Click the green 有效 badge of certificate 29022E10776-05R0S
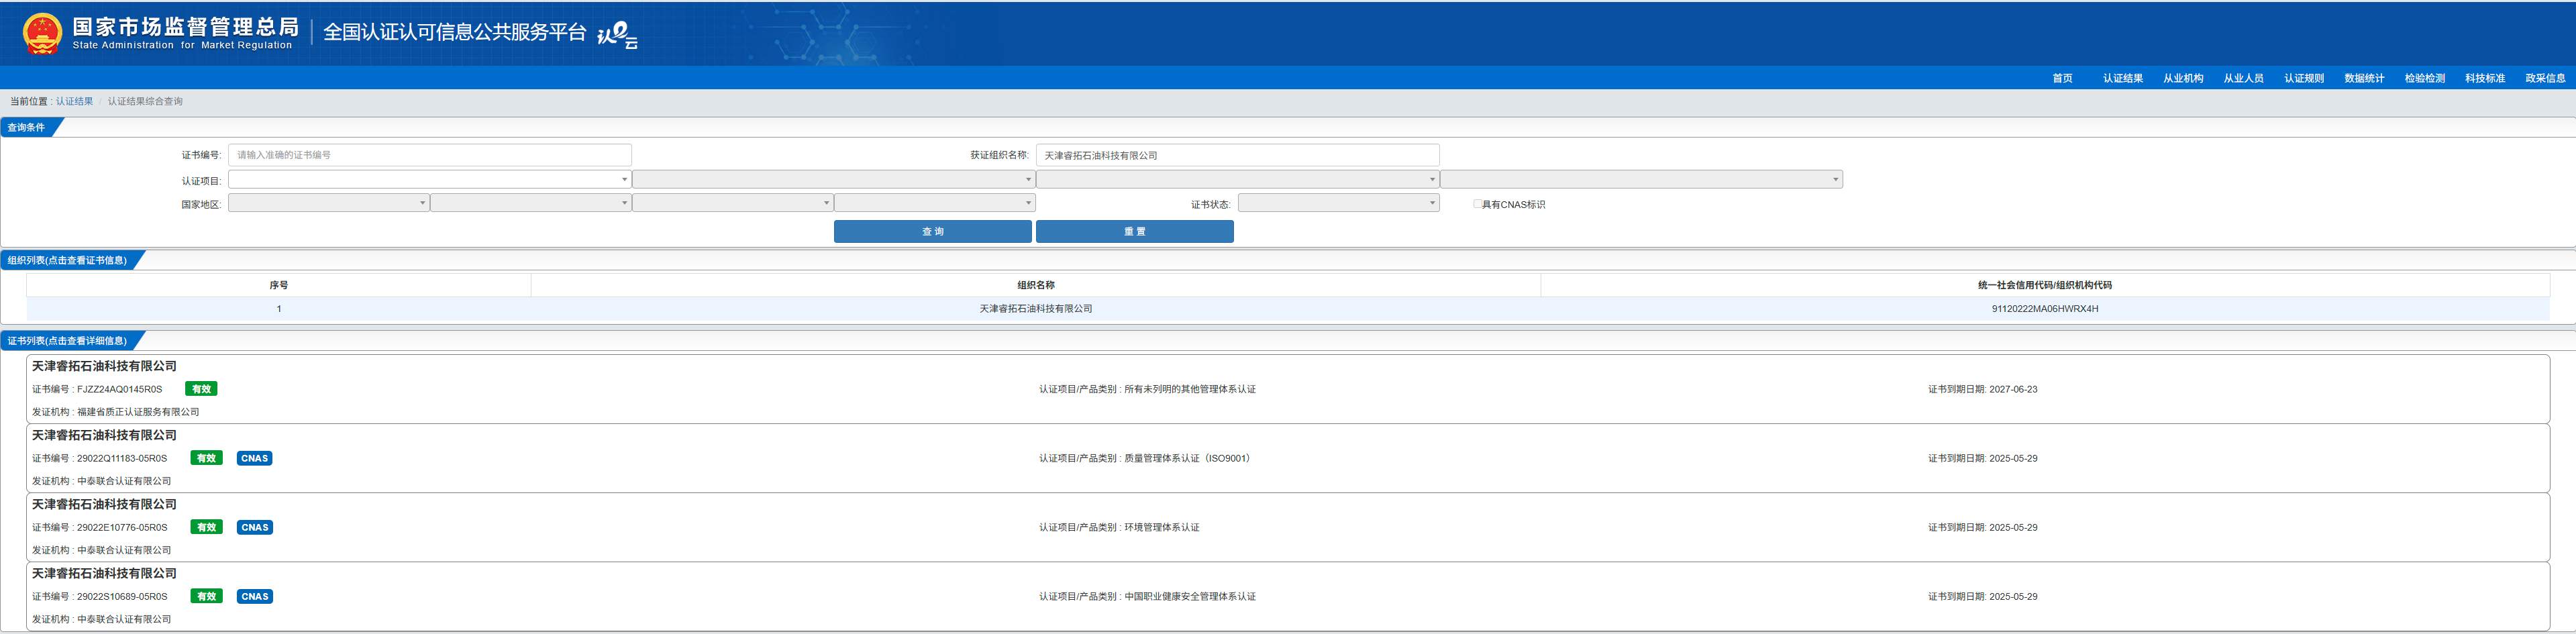This screenshot has height=634, width=2576. pos(206,527)
